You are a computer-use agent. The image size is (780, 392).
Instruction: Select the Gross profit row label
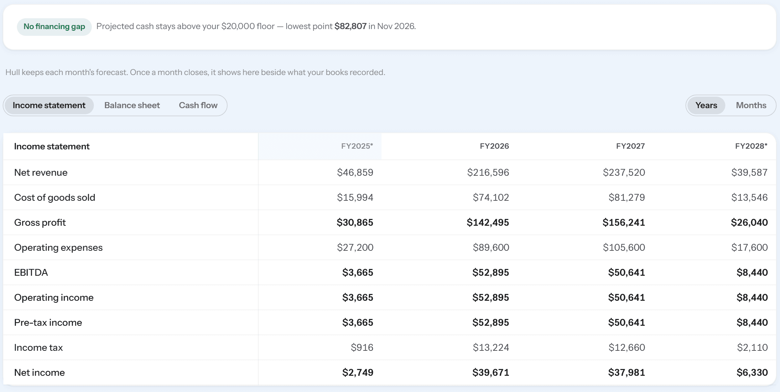(40, 222)
